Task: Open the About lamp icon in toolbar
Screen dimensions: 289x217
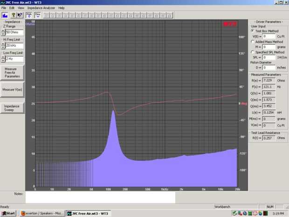Action: pos(13,15)
